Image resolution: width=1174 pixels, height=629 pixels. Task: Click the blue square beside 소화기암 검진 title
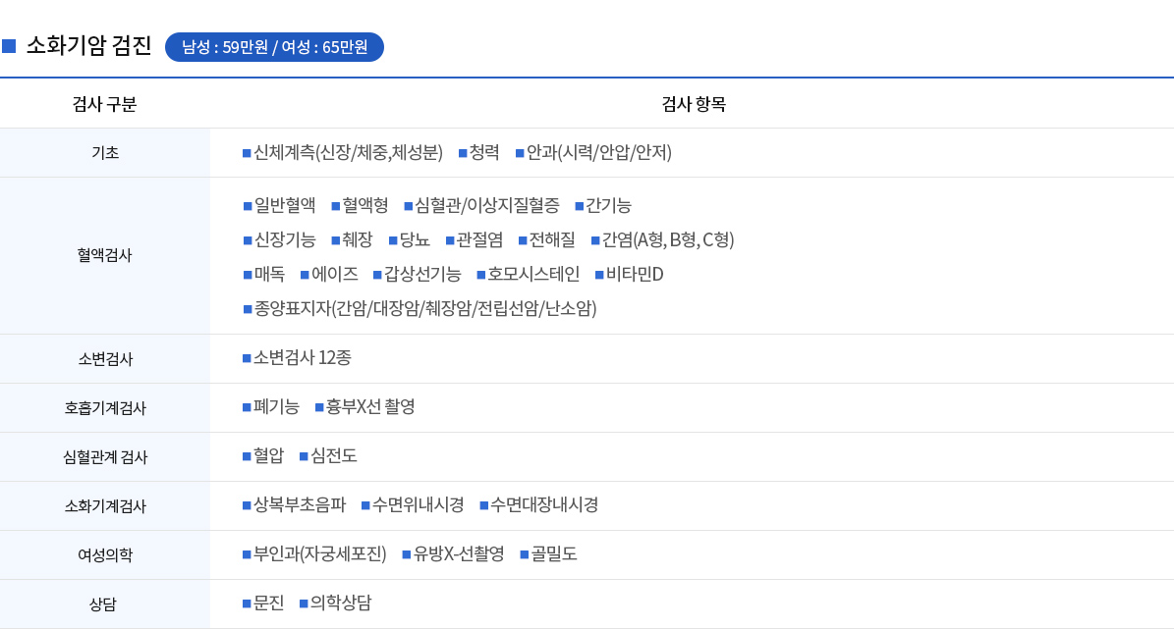9,46
